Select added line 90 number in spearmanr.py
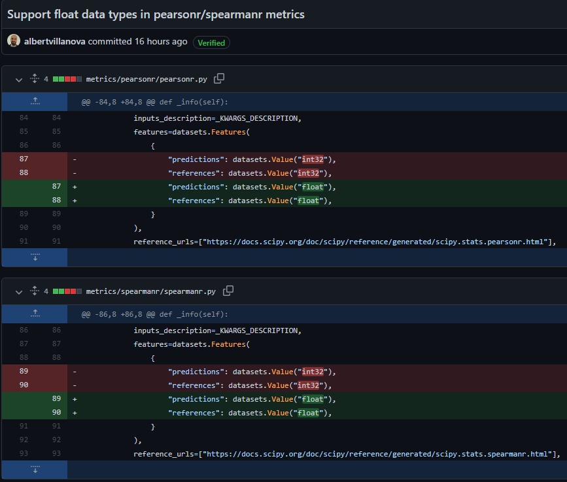Viewport: 567px width, 482px height. (56, 412)
